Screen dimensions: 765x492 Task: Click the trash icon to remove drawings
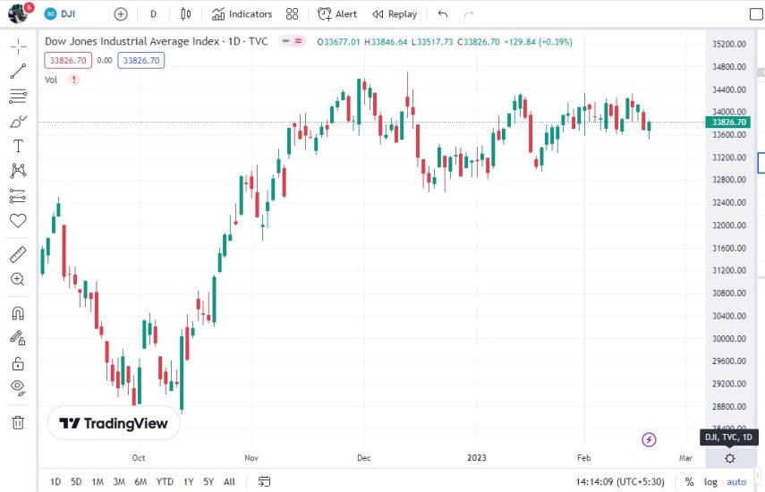click(18, 422)
